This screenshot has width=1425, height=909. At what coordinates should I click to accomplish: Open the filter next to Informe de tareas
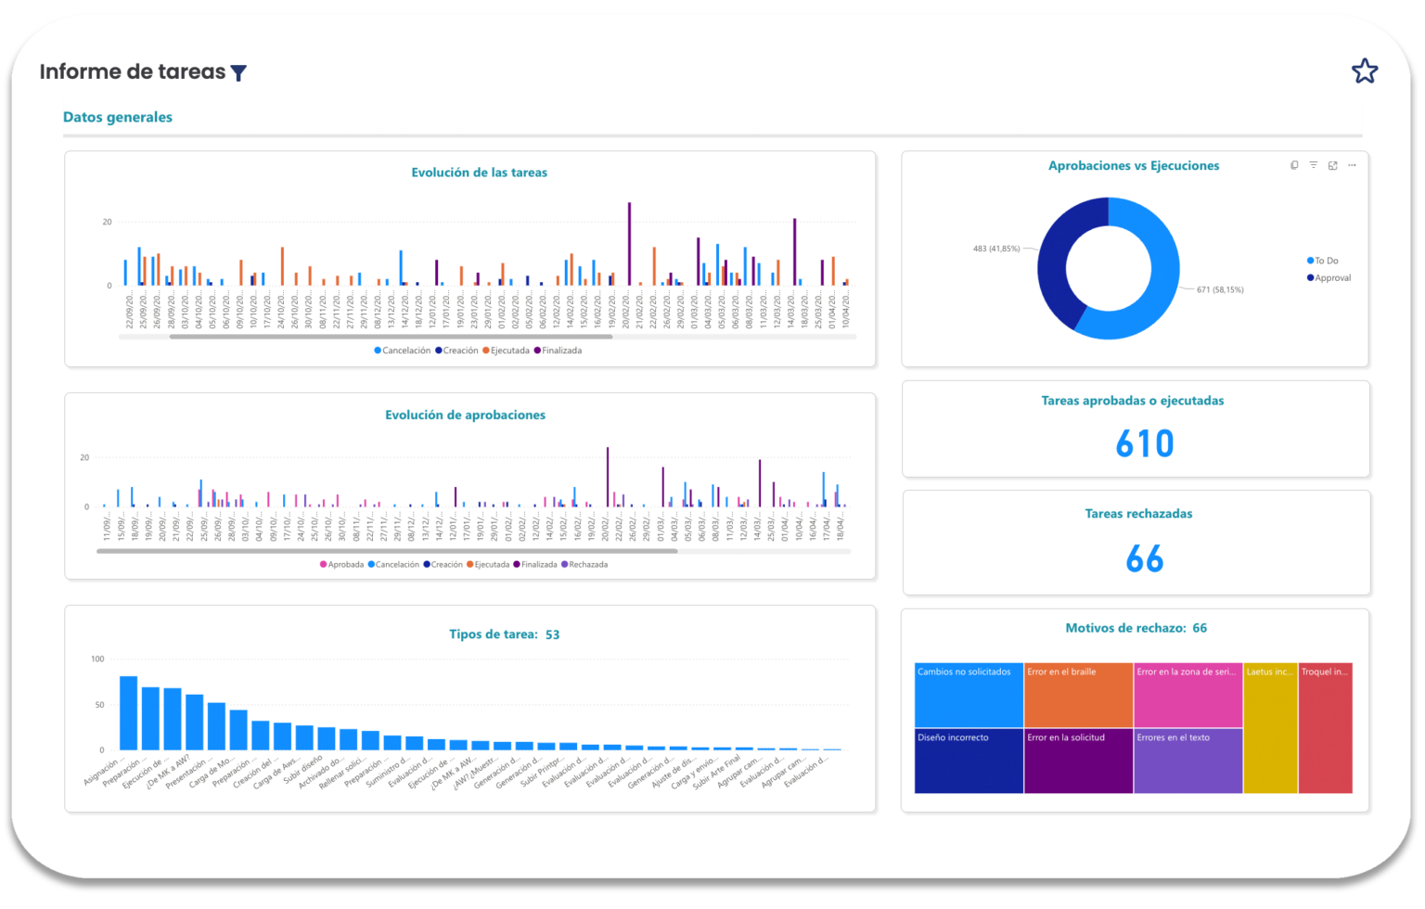[x=238, y=73]
